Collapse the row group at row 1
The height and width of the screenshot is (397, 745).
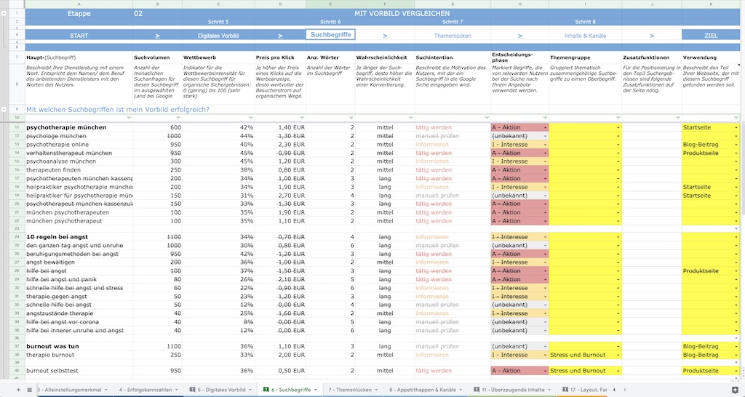(4, 13)
